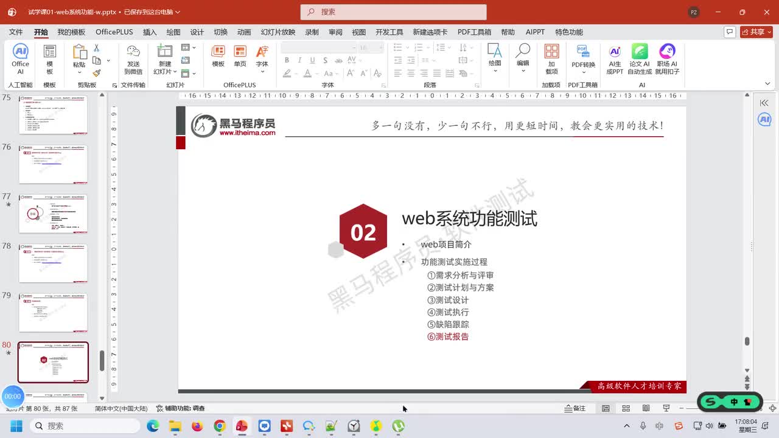Open the PDF工具箱 tab

point(474,32)
